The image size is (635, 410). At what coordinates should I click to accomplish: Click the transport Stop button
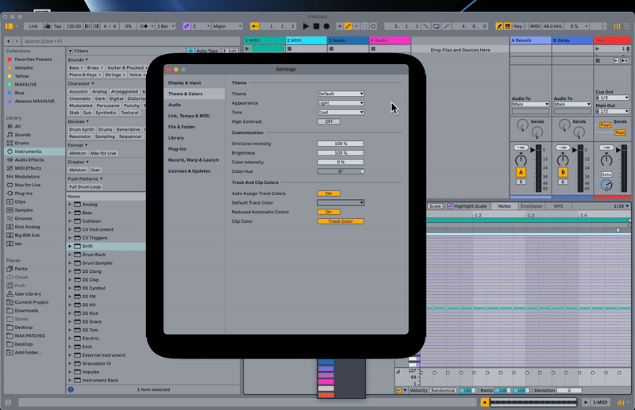tap(315, 26)
